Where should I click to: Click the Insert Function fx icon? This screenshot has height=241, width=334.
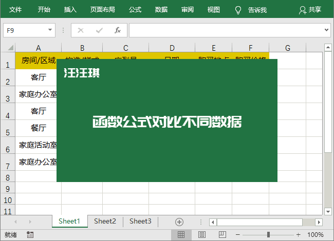point(118,30)
